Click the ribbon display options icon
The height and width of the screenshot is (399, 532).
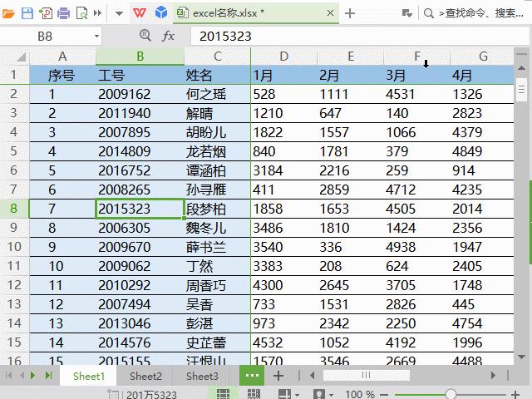coord(406,13)
